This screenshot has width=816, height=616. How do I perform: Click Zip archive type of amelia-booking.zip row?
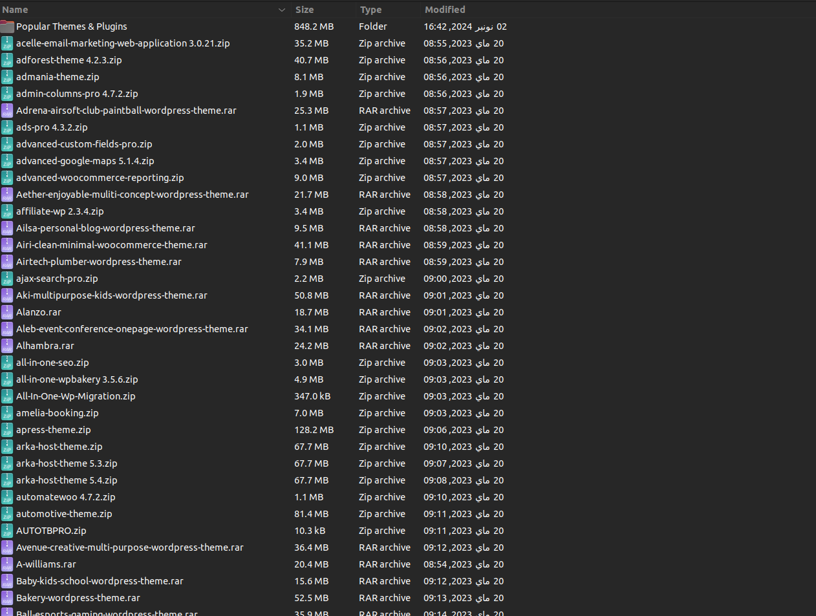[382, 413]
